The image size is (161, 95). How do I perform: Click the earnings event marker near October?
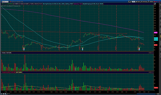point(24,48)
